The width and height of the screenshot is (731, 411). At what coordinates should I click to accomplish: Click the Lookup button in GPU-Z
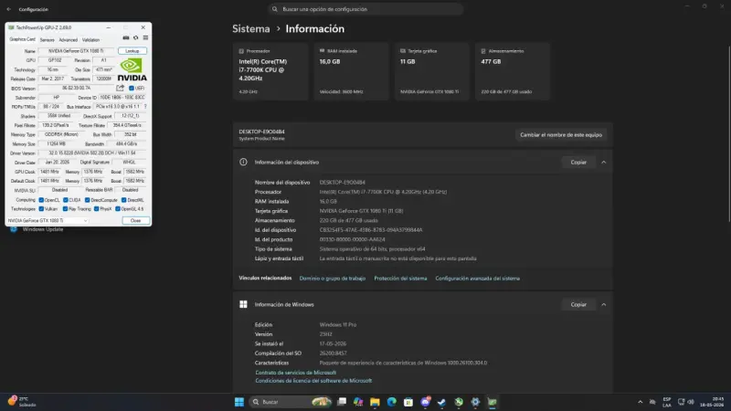[x=132, y=51]
